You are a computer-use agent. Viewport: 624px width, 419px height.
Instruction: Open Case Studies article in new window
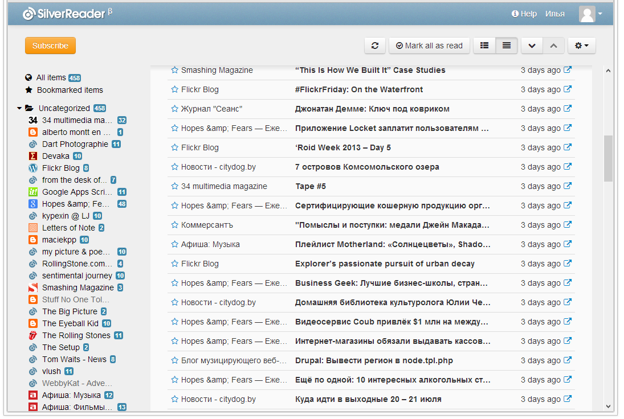click(x=568, y=69)
